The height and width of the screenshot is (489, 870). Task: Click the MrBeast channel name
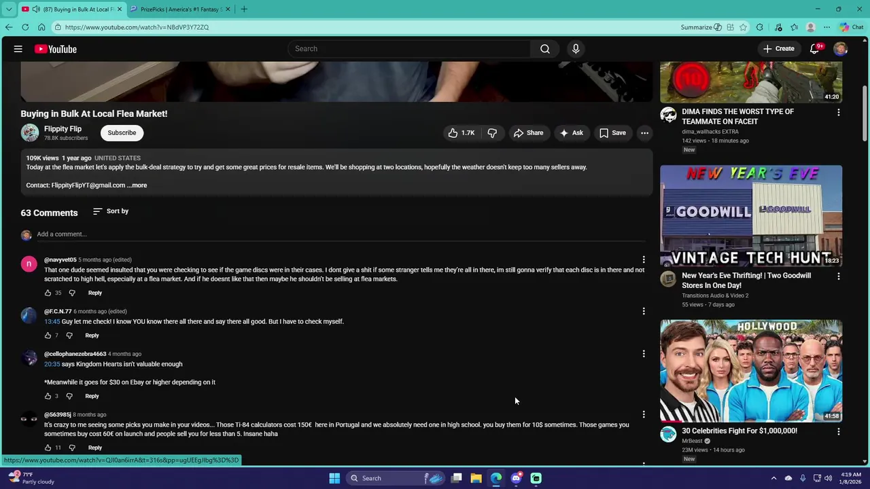(x=693, y=441)
